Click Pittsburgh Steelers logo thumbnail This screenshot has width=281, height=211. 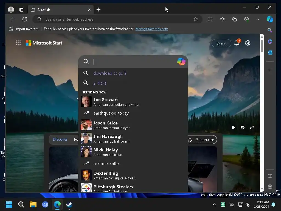[x=86, y=187]
